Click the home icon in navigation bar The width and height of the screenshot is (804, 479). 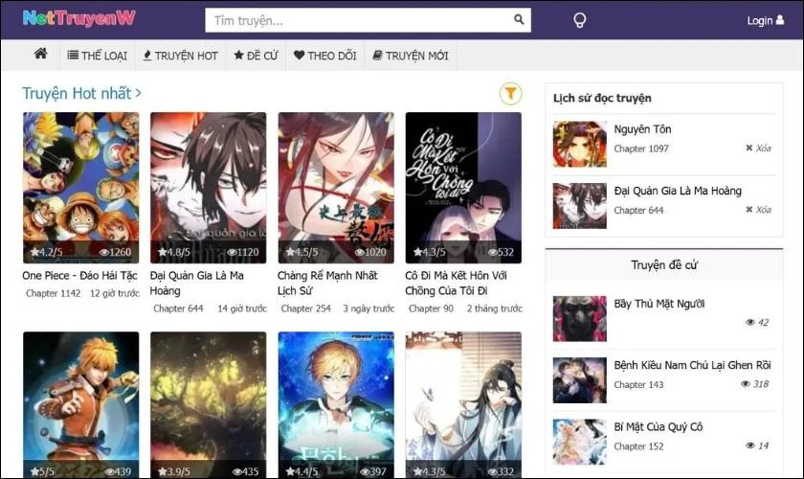tap(40, 55)
